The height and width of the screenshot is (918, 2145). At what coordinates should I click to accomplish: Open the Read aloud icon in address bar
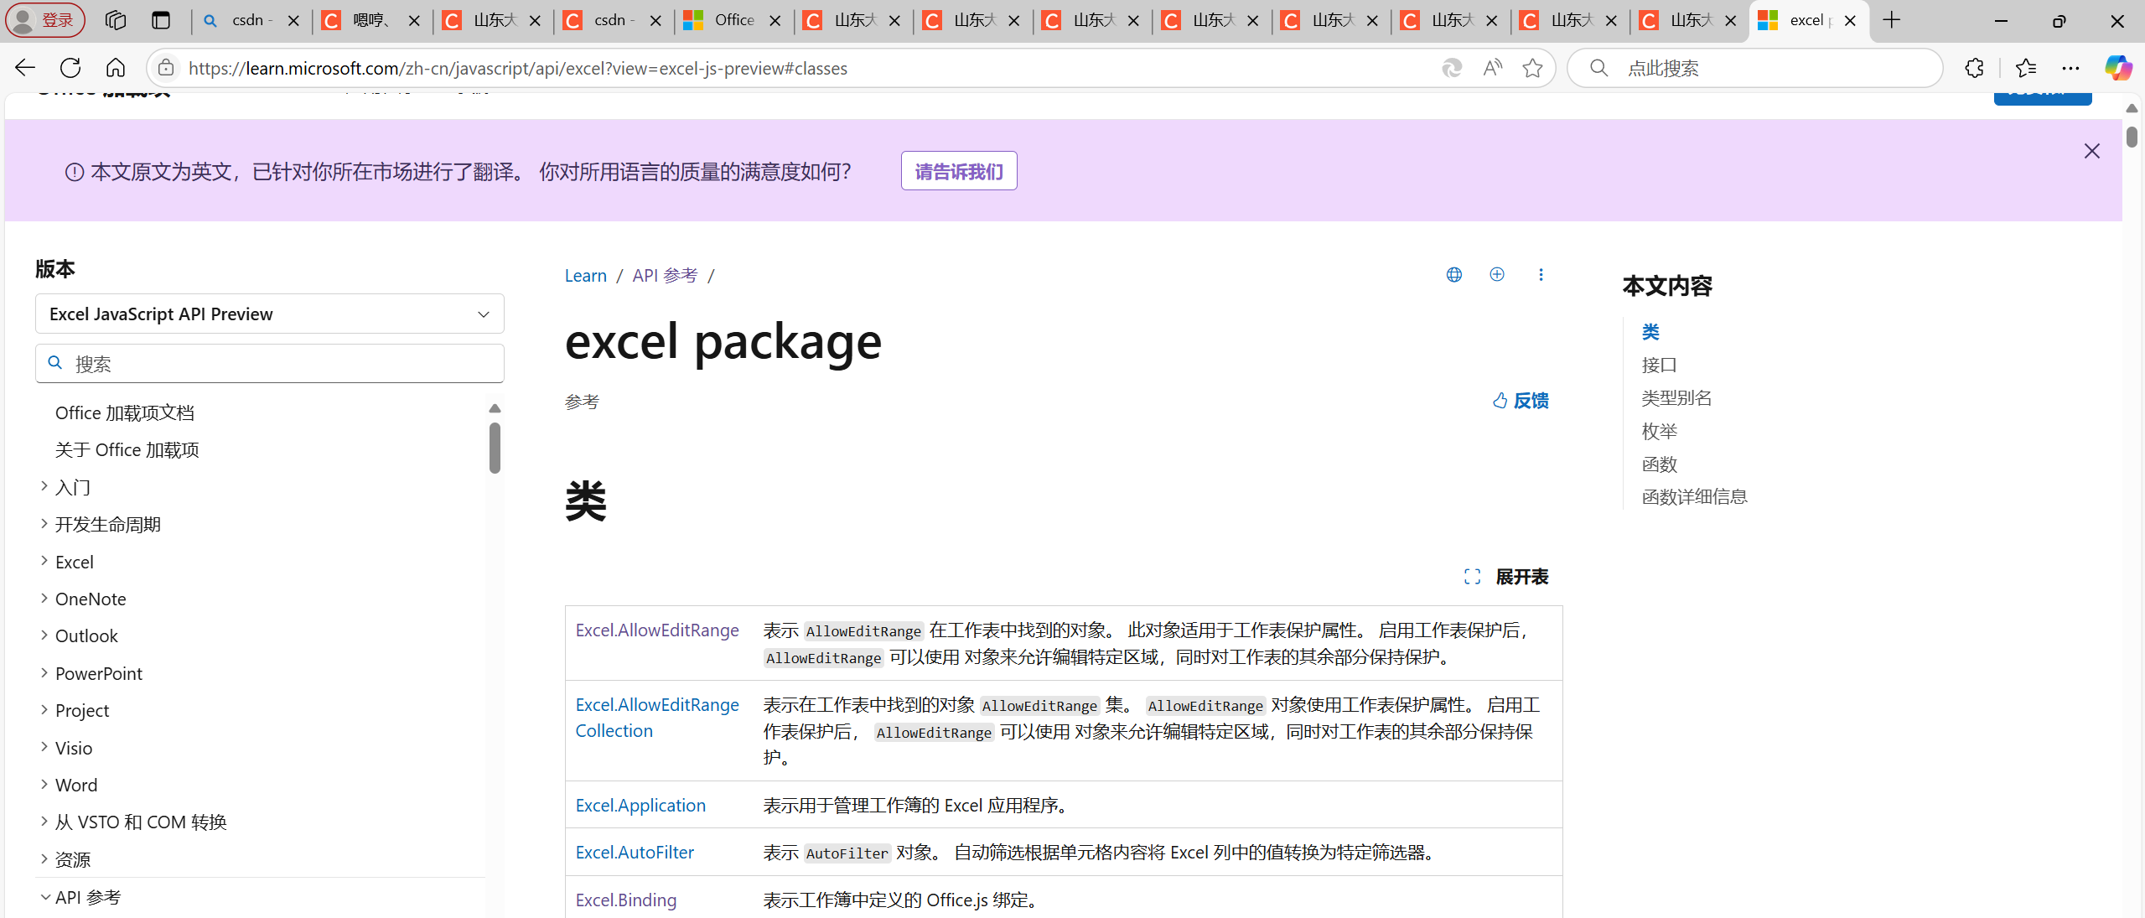[1493, 68]
